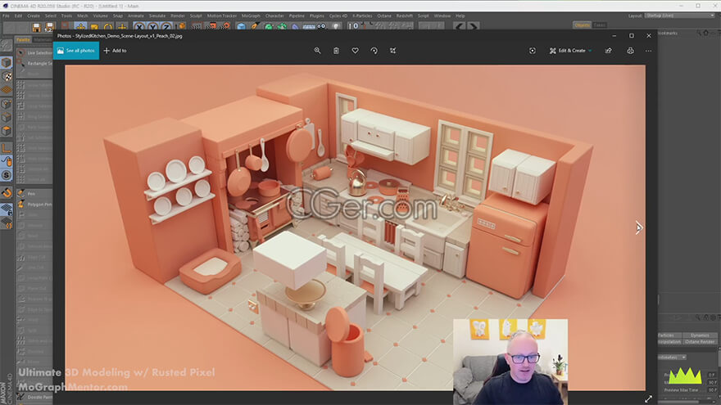This screenshot has height=405, width=721.
Task: Click the visual search icon in Photos
Action: tap(532, 51)
